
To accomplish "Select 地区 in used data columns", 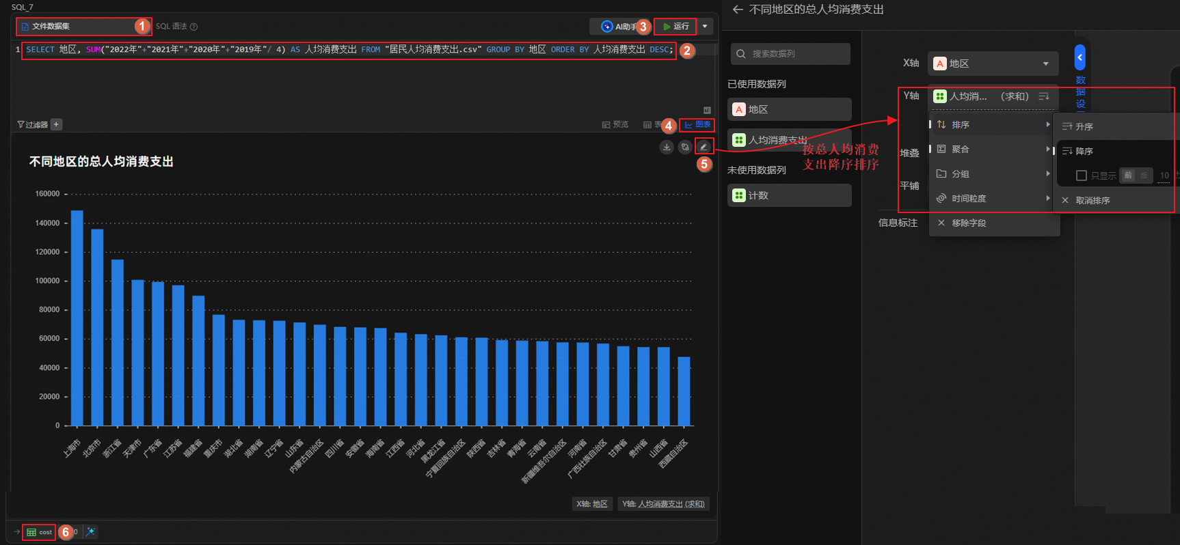I will tap(790, 109).
